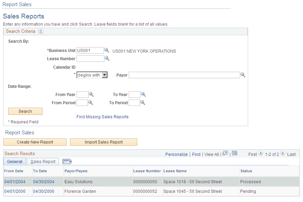Viewport: 303px width, 202px height.
Task: Open the Business Unit lookup magnifier
Action: pyautogui.click(x=107, y=50)
